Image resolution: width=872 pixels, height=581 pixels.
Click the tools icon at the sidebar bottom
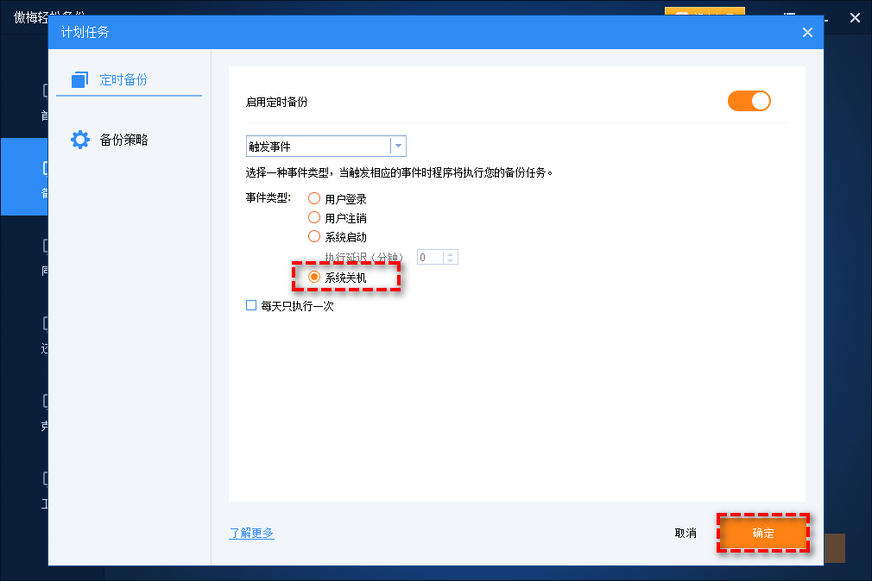[x=45, y=478]
